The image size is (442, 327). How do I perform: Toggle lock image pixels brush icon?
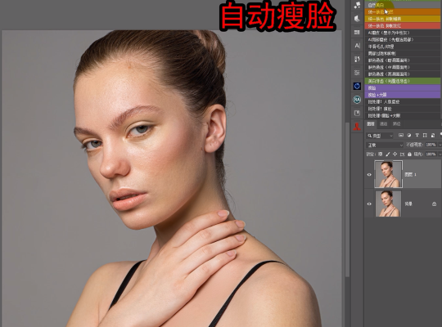pos(388,154)
